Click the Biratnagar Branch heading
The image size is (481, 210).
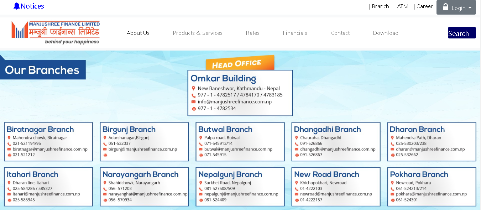click(x=40, y=129)
